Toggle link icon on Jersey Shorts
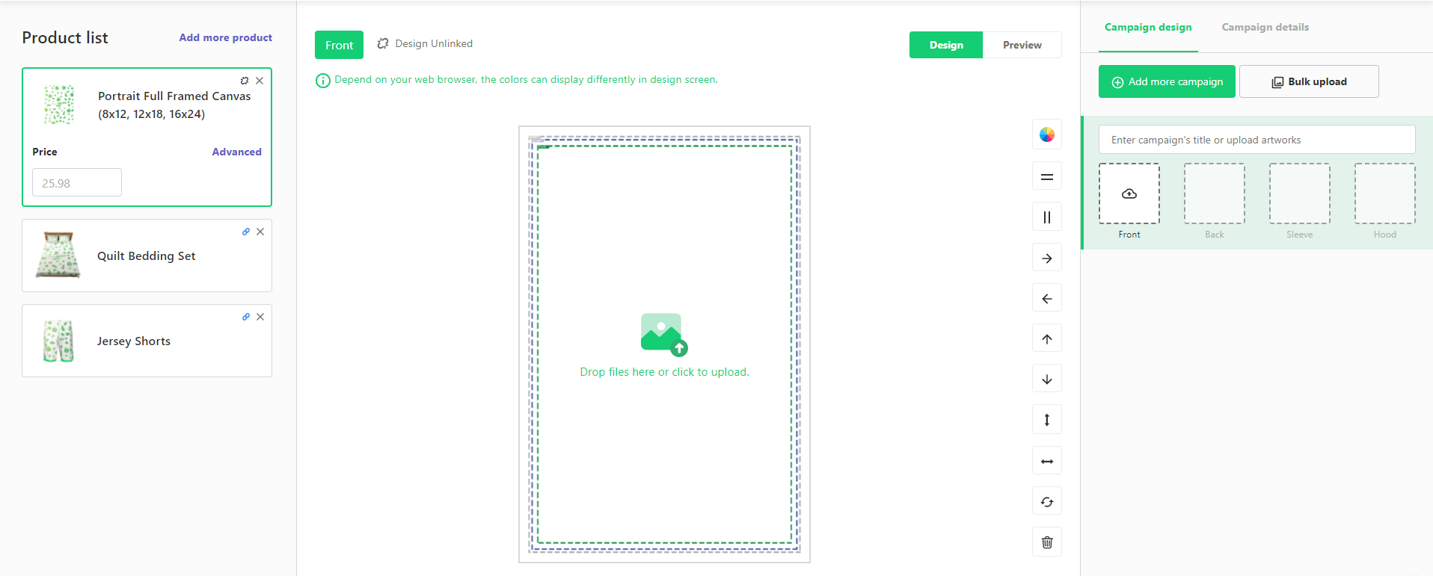 point(246,317)
